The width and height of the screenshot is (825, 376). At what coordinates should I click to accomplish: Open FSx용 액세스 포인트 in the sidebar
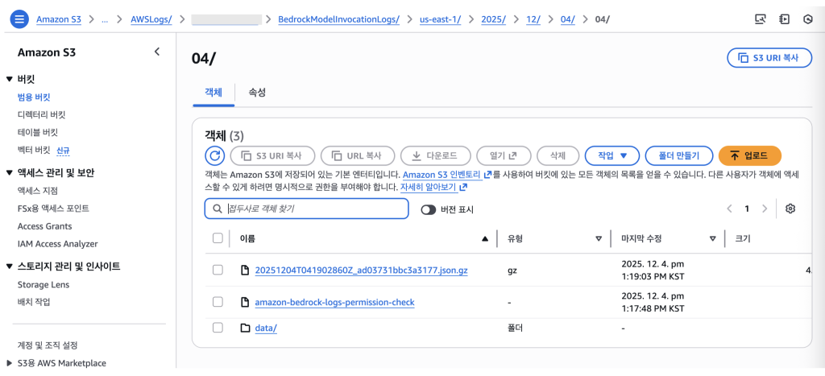pos(53,209)
